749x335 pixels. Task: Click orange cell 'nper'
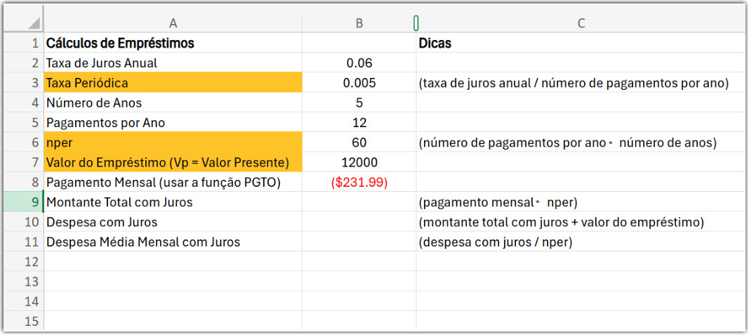173,143
